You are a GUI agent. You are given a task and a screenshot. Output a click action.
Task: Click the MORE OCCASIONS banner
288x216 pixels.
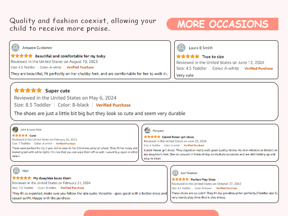pyautogui.click(x=222, y=24)
